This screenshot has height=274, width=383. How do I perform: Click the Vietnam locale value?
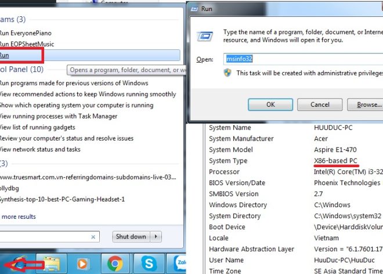(326, 238)
